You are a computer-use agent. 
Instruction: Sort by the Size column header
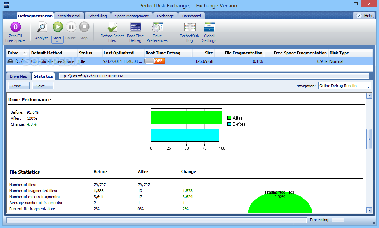204,53
